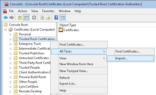Select All Tasks in the context menu
This screenshot has height=95, width=156.
[79, 51]
